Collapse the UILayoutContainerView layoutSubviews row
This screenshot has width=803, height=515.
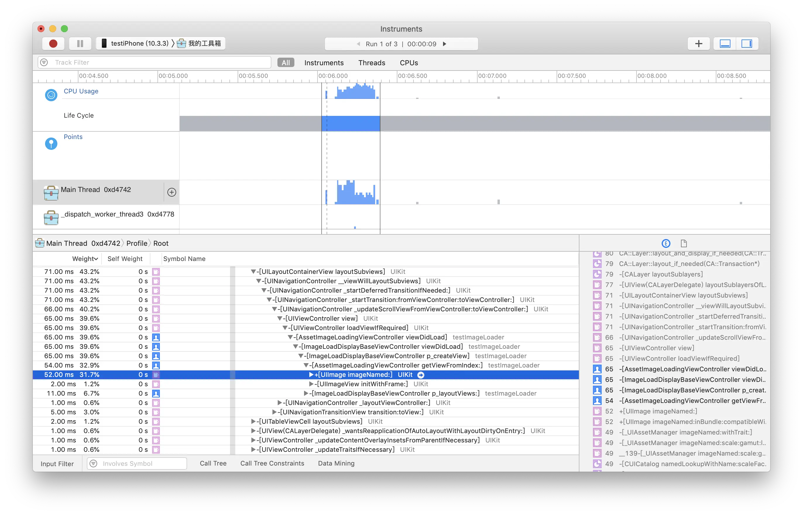[x=253, y=272]
